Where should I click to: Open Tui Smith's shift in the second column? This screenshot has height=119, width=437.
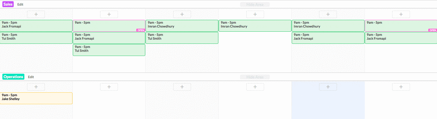[x=109, y=50]
